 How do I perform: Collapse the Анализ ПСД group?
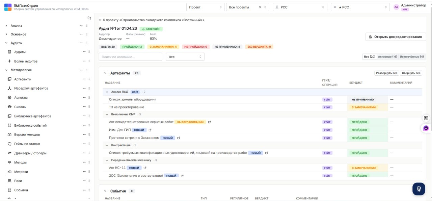(107, 92)
